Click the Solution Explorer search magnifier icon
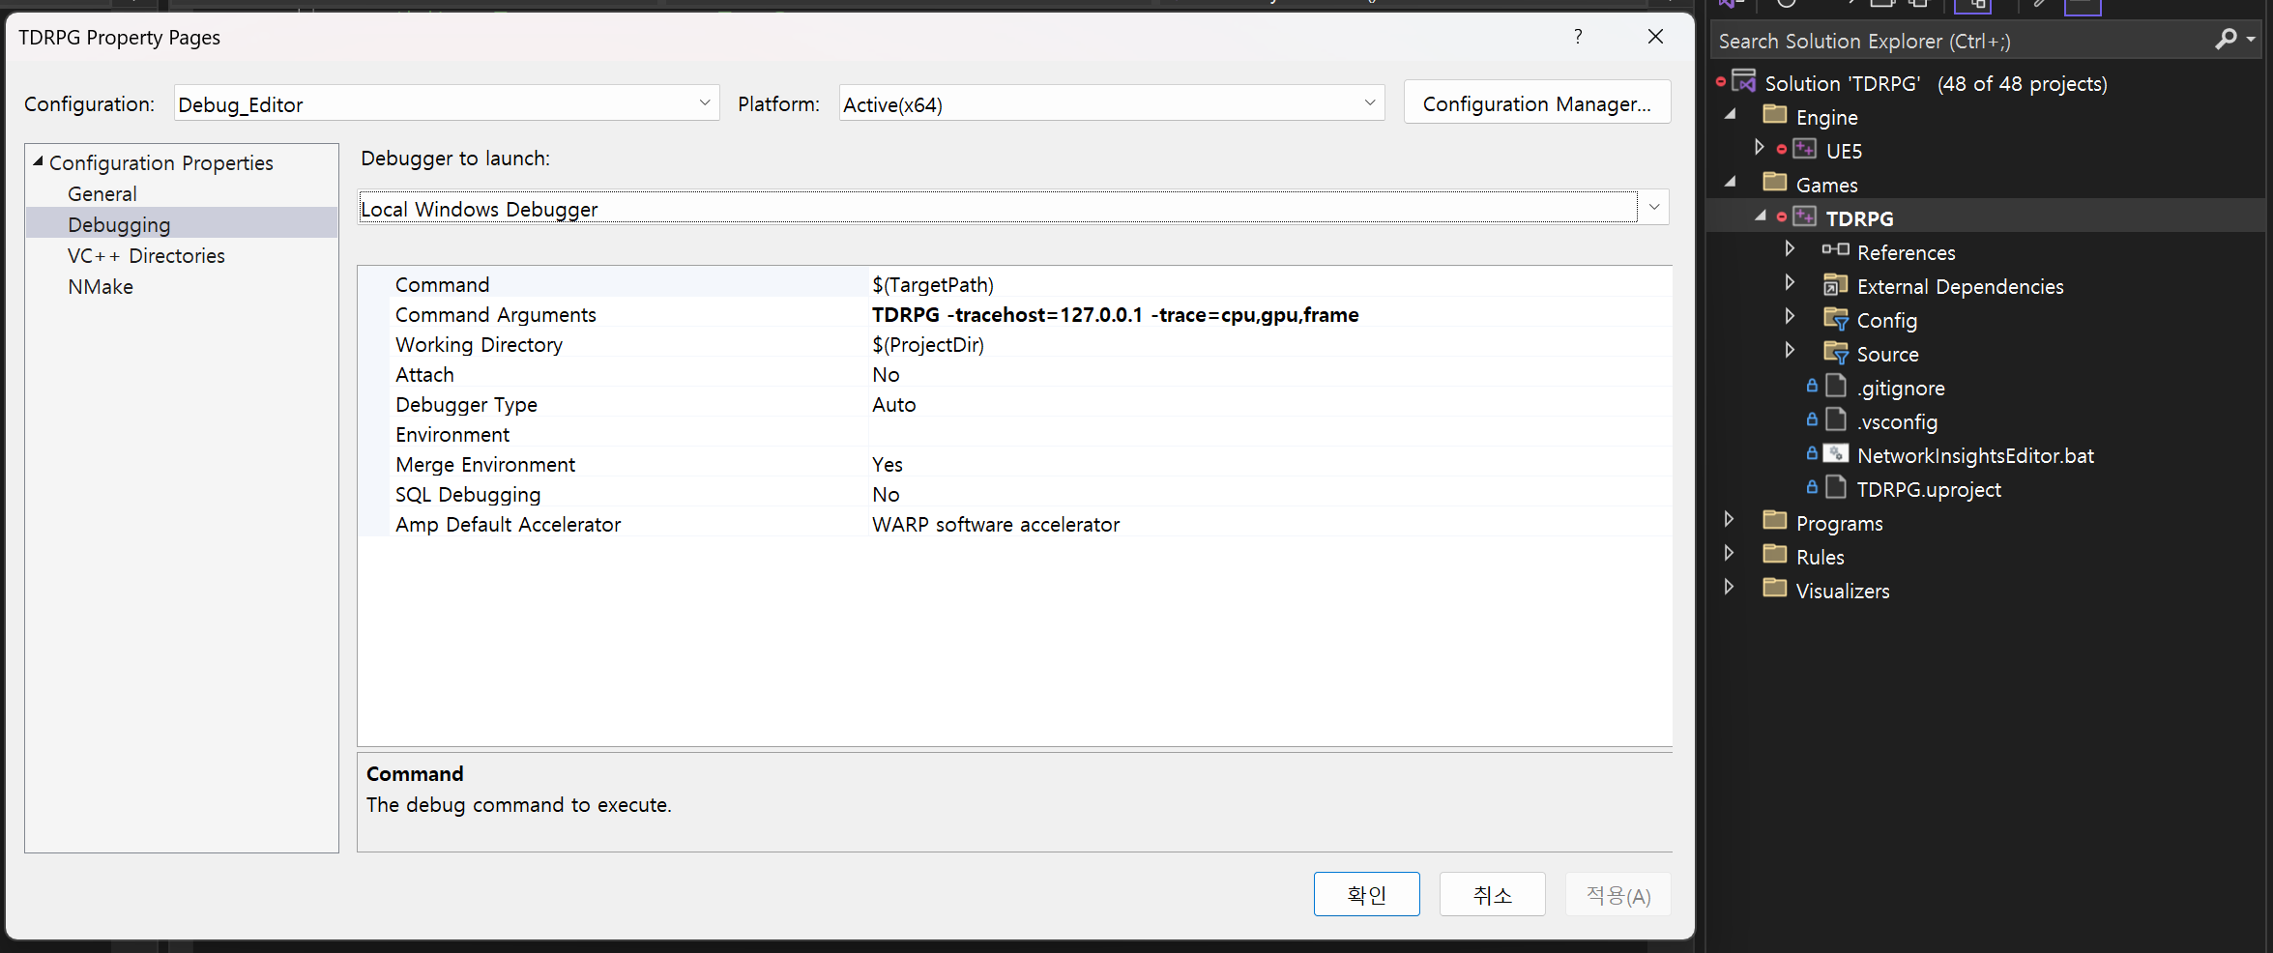Image resolution: width=2273 pixels, height=953 pixels. (x=2227, y=39)
